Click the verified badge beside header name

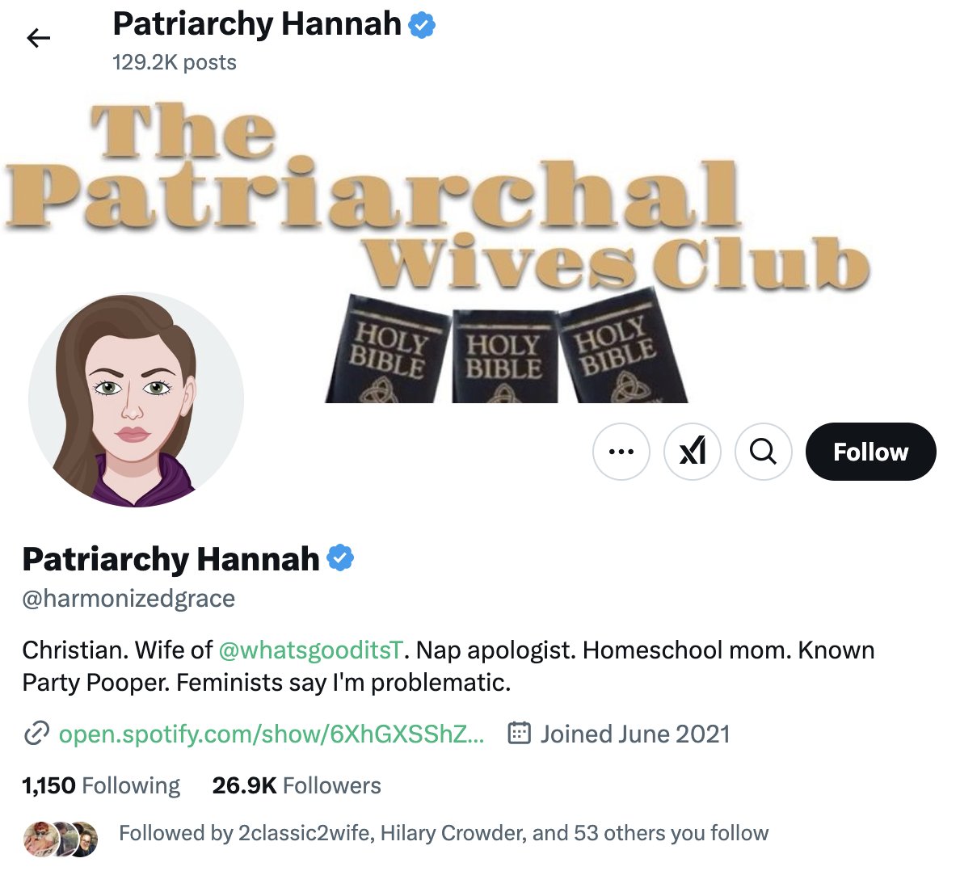422,25
